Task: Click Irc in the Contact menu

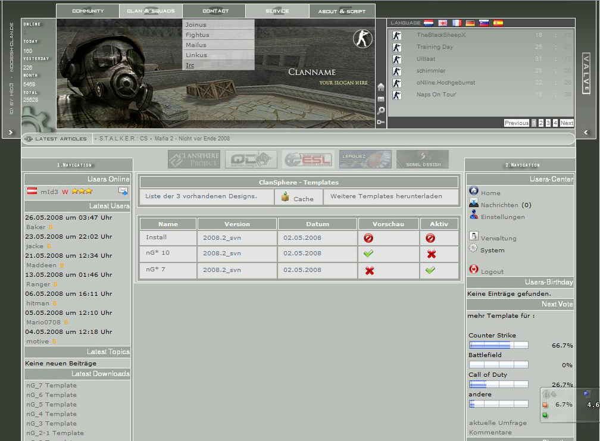Action: pos(218,65)
